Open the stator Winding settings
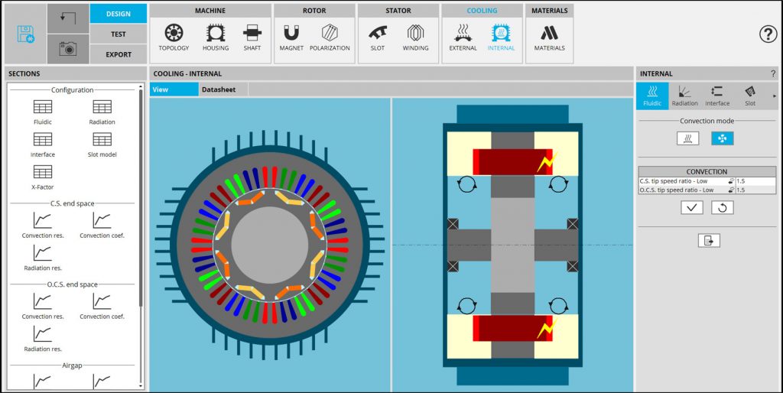Viewport: 783px width, 393px height. [x=415, y=37]
